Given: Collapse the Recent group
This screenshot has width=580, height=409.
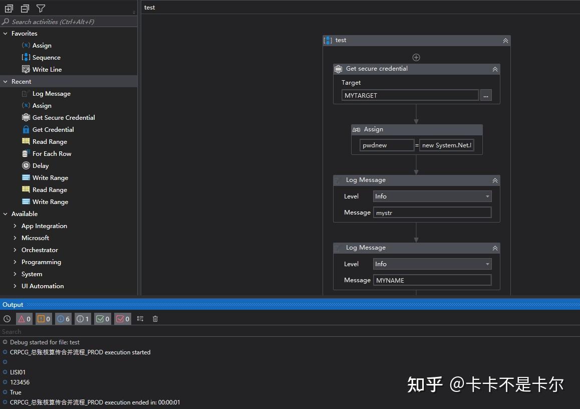Looking at the screenshot, I should 5,81.
